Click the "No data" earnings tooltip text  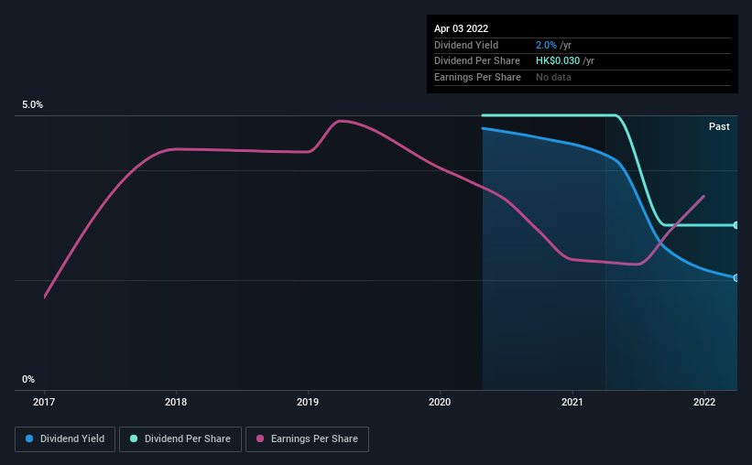click(x=553, y=78)
